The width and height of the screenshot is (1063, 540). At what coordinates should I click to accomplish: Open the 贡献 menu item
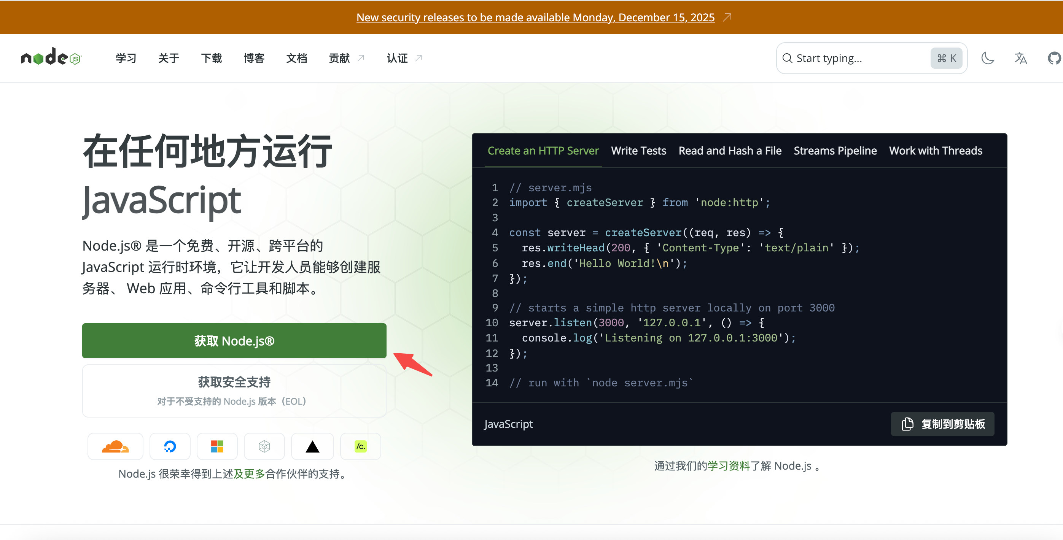click(x=339, y=58)
